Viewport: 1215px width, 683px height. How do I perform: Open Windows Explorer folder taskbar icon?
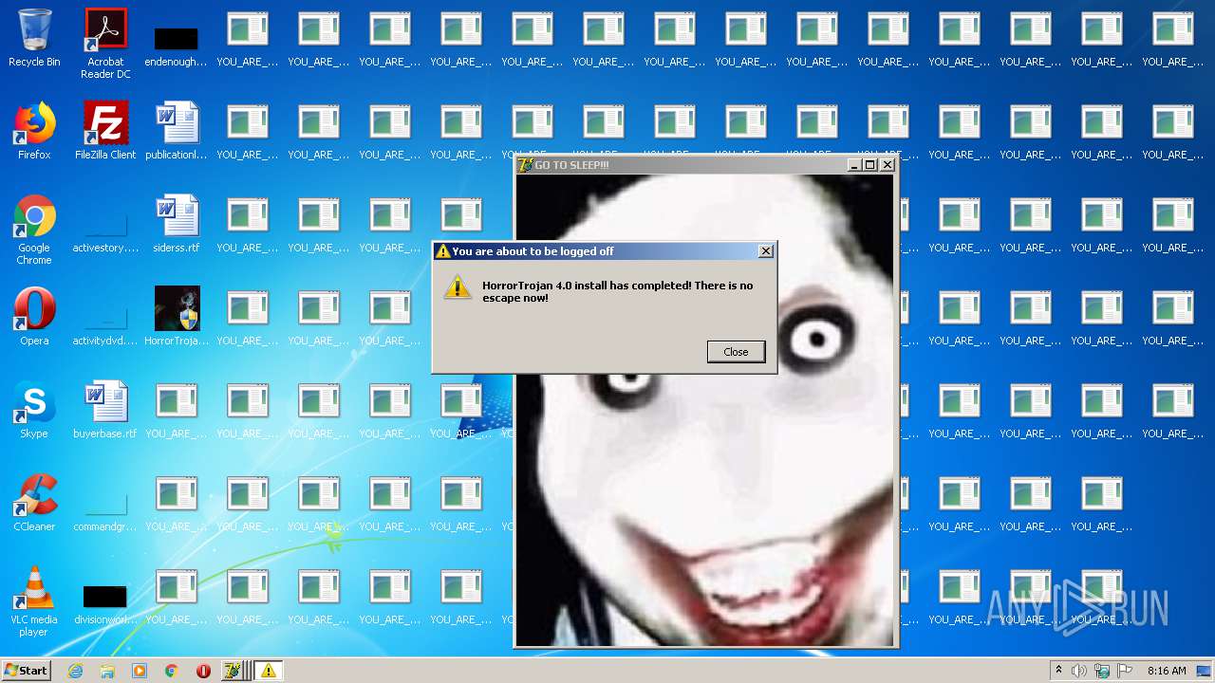pos(107,671)
